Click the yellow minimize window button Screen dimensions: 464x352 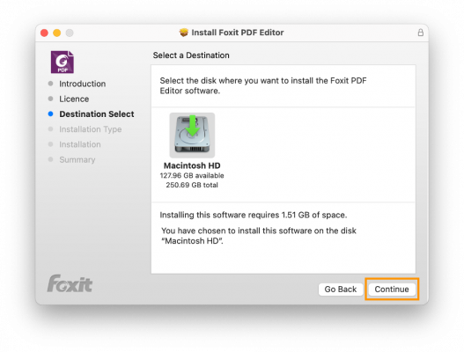tap(57, 33)
